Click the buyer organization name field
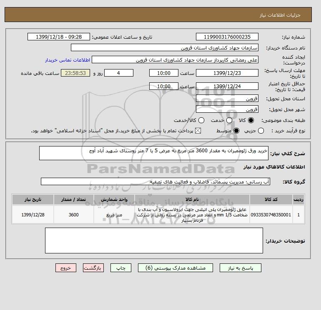Image resolution: width=321 pixels, height=310 pixels. tap(165, 47)
